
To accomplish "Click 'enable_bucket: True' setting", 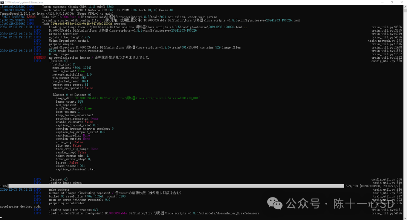I will coord(69,71).
